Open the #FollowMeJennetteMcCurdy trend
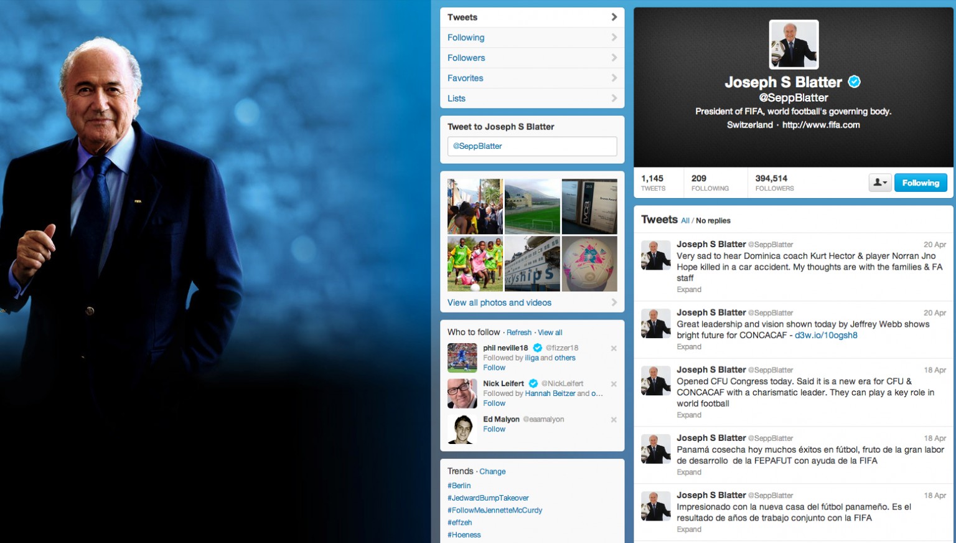This screenshot has width=956, height=543. click(x=495, y=510)
